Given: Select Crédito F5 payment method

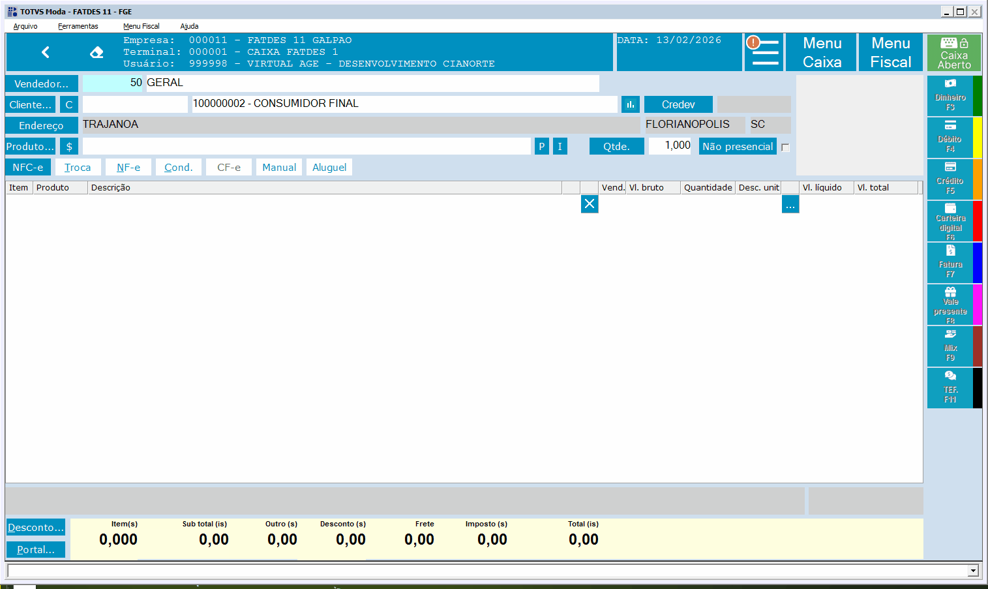Looking at the screenshot, I should [950, 179].
